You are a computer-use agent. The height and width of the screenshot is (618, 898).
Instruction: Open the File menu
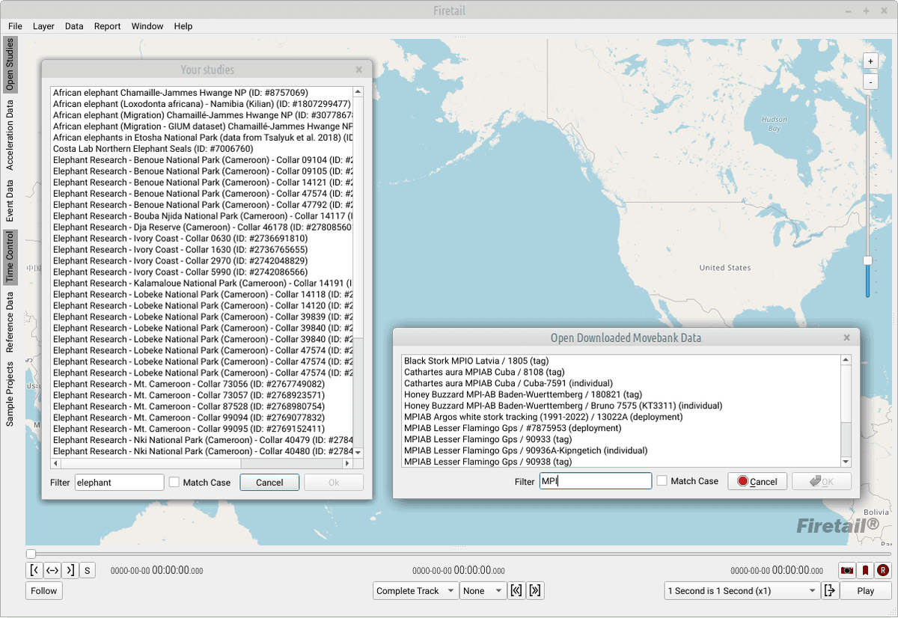(x=15, y=26)
